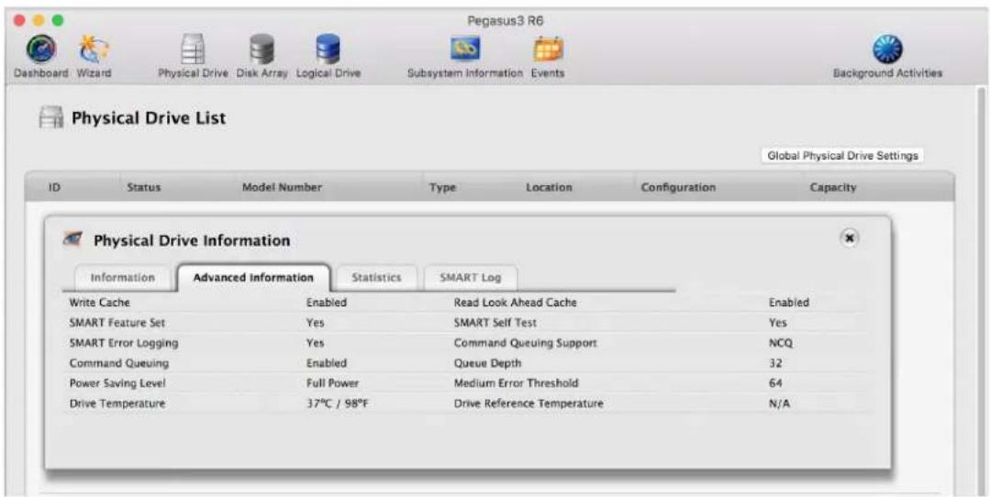Select the 37°C / 98°F temperature value

point(337,403)
